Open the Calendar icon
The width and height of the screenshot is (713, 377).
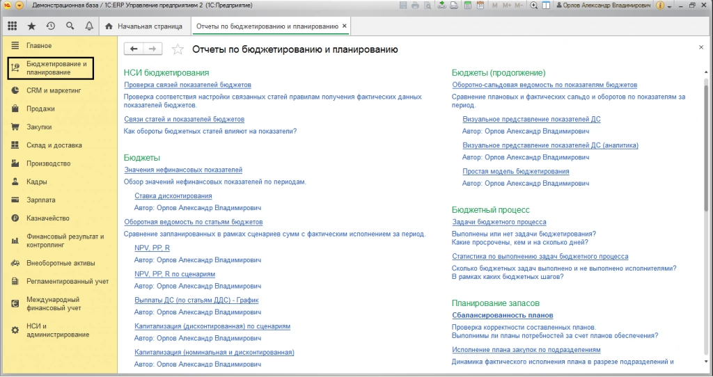click(x=480, y=6)
